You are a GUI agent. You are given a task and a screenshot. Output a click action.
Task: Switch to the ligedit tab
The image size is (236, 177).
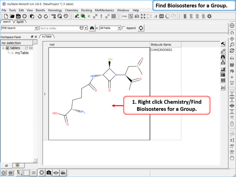(x=20, y=22)
